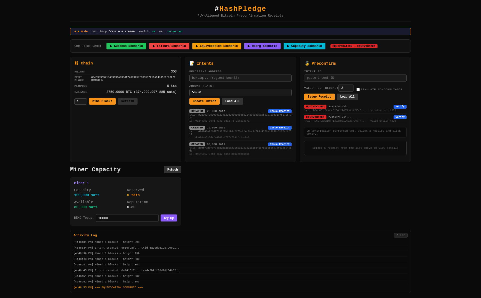481x298 pixels.
Task: Play the Reorg Scenario
Action: click(262, 46)
